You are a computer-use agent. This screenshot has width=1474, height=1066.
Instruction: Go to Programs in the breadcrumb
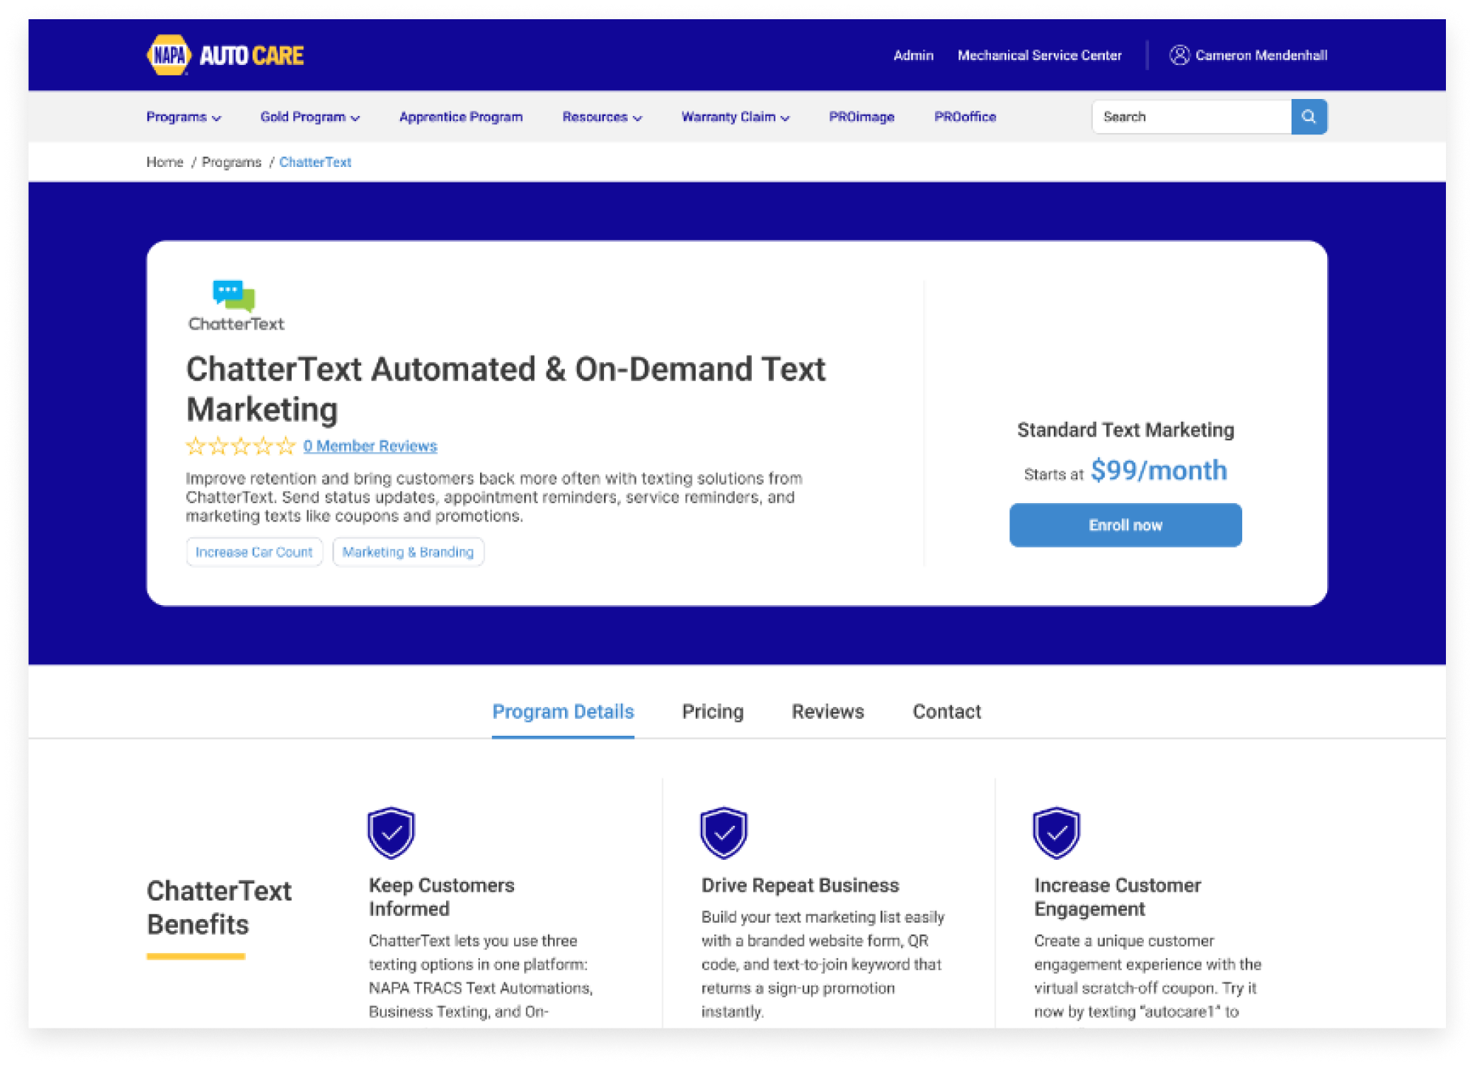click(231, 162)
